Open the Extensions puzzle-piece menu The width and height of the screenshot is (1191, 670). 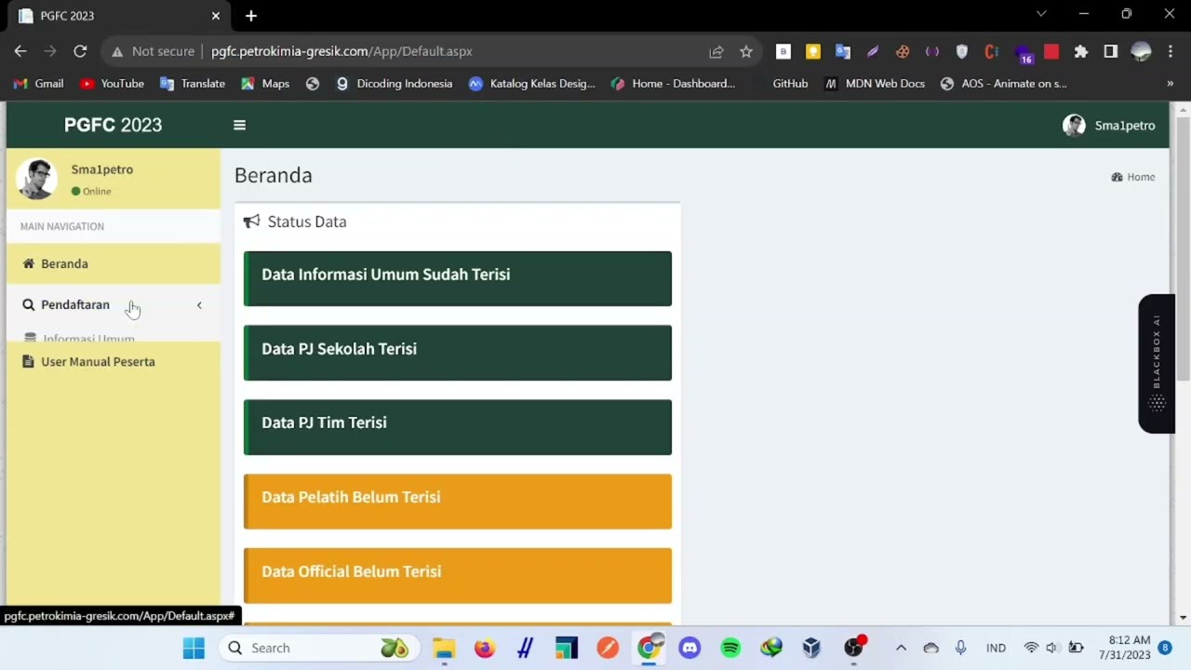click(1080, 51)
